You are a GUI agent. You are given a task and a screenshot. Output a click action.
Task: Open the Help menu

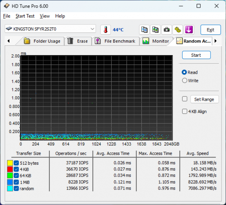click(60, 16)
